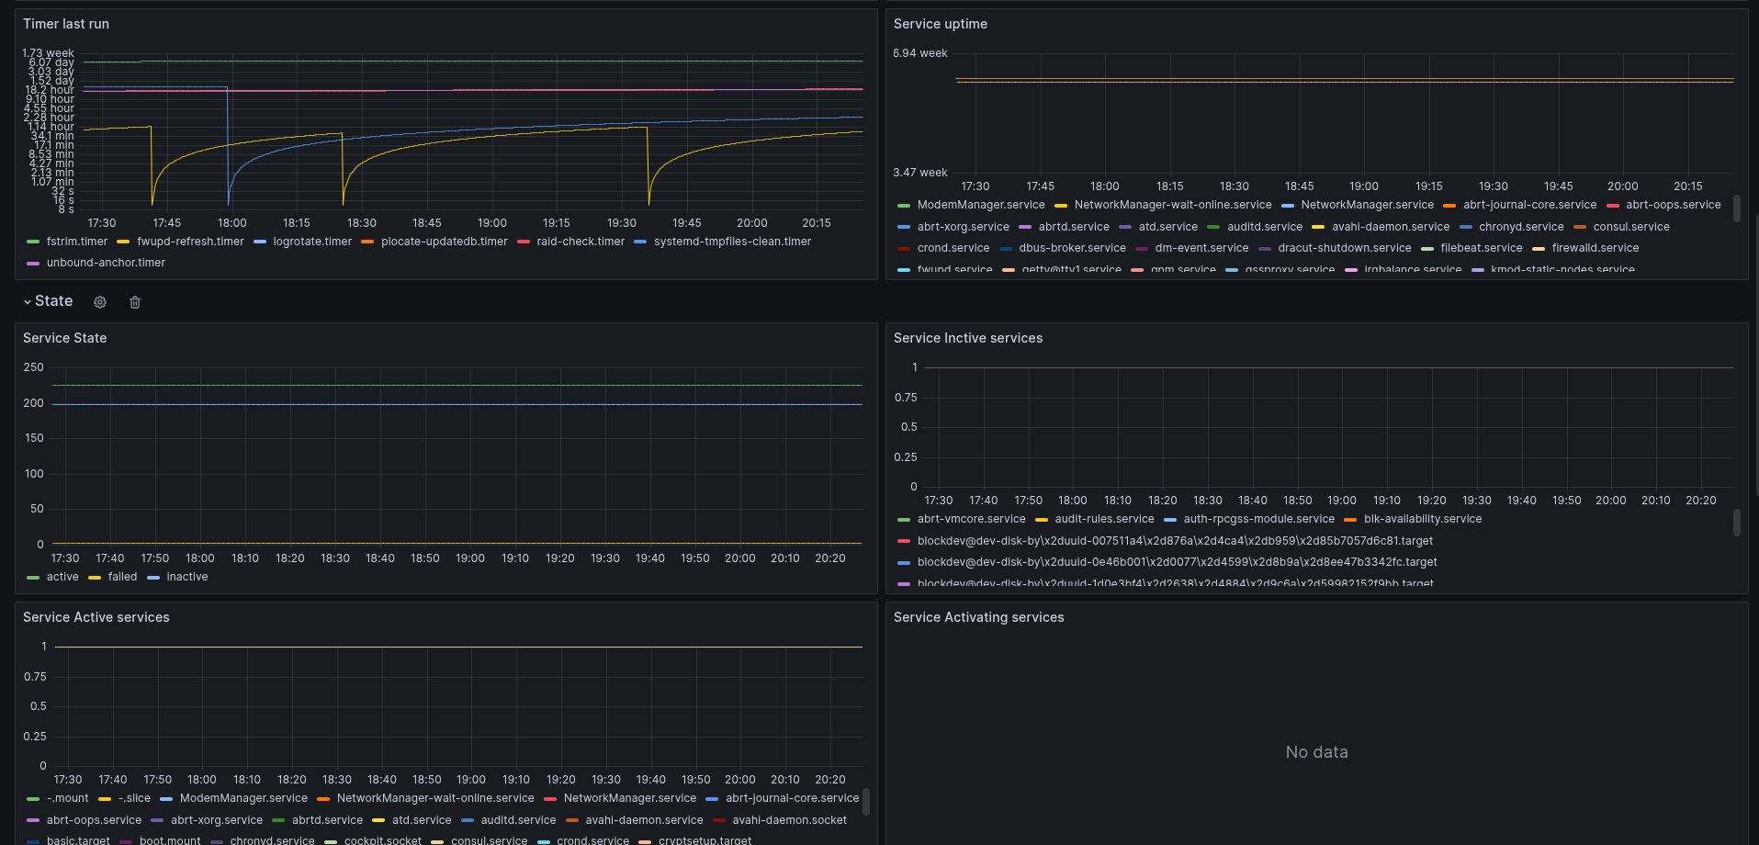This screenshot has width=1759, height=845.
Task: Collapse the State row chevron
Action: (x=28, y=302)
